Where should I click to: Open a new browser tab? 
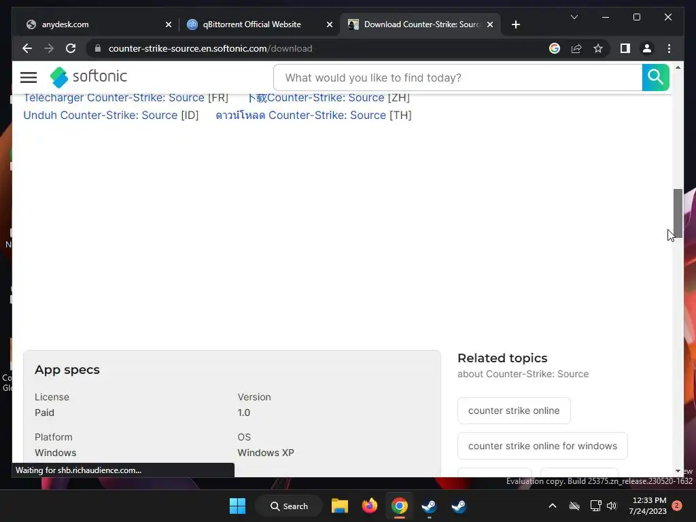click(x=515, y=24)
